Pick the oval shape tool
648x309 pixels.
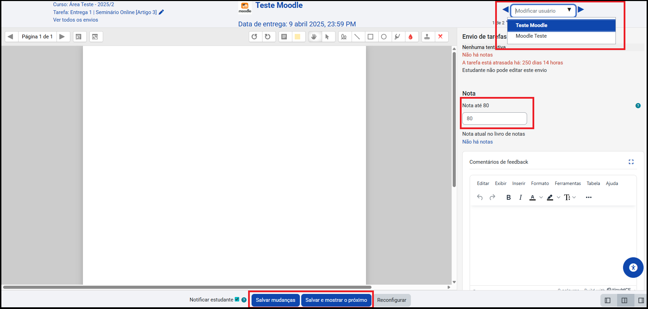(384, 37)
